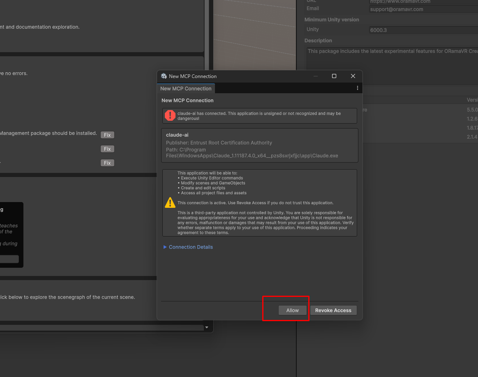This screenshot has height=377, width=478.
Task: Click the light button in the black card
Action: (9, 259)
